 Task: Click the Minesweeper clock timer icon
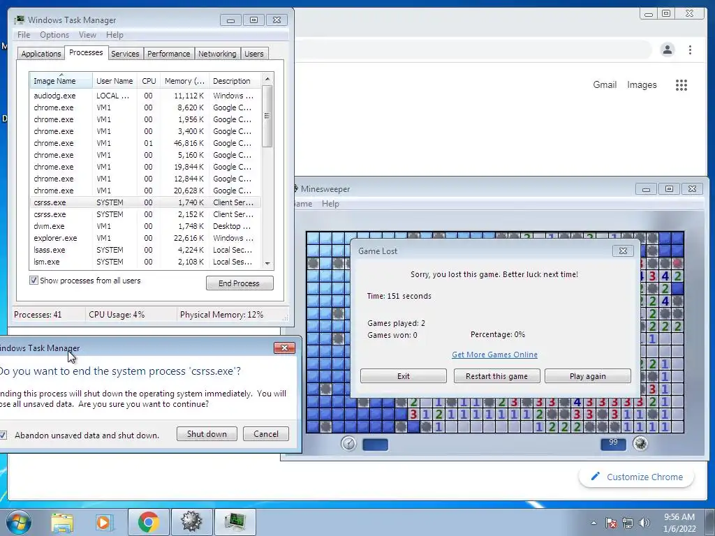(x=348, y=443)
